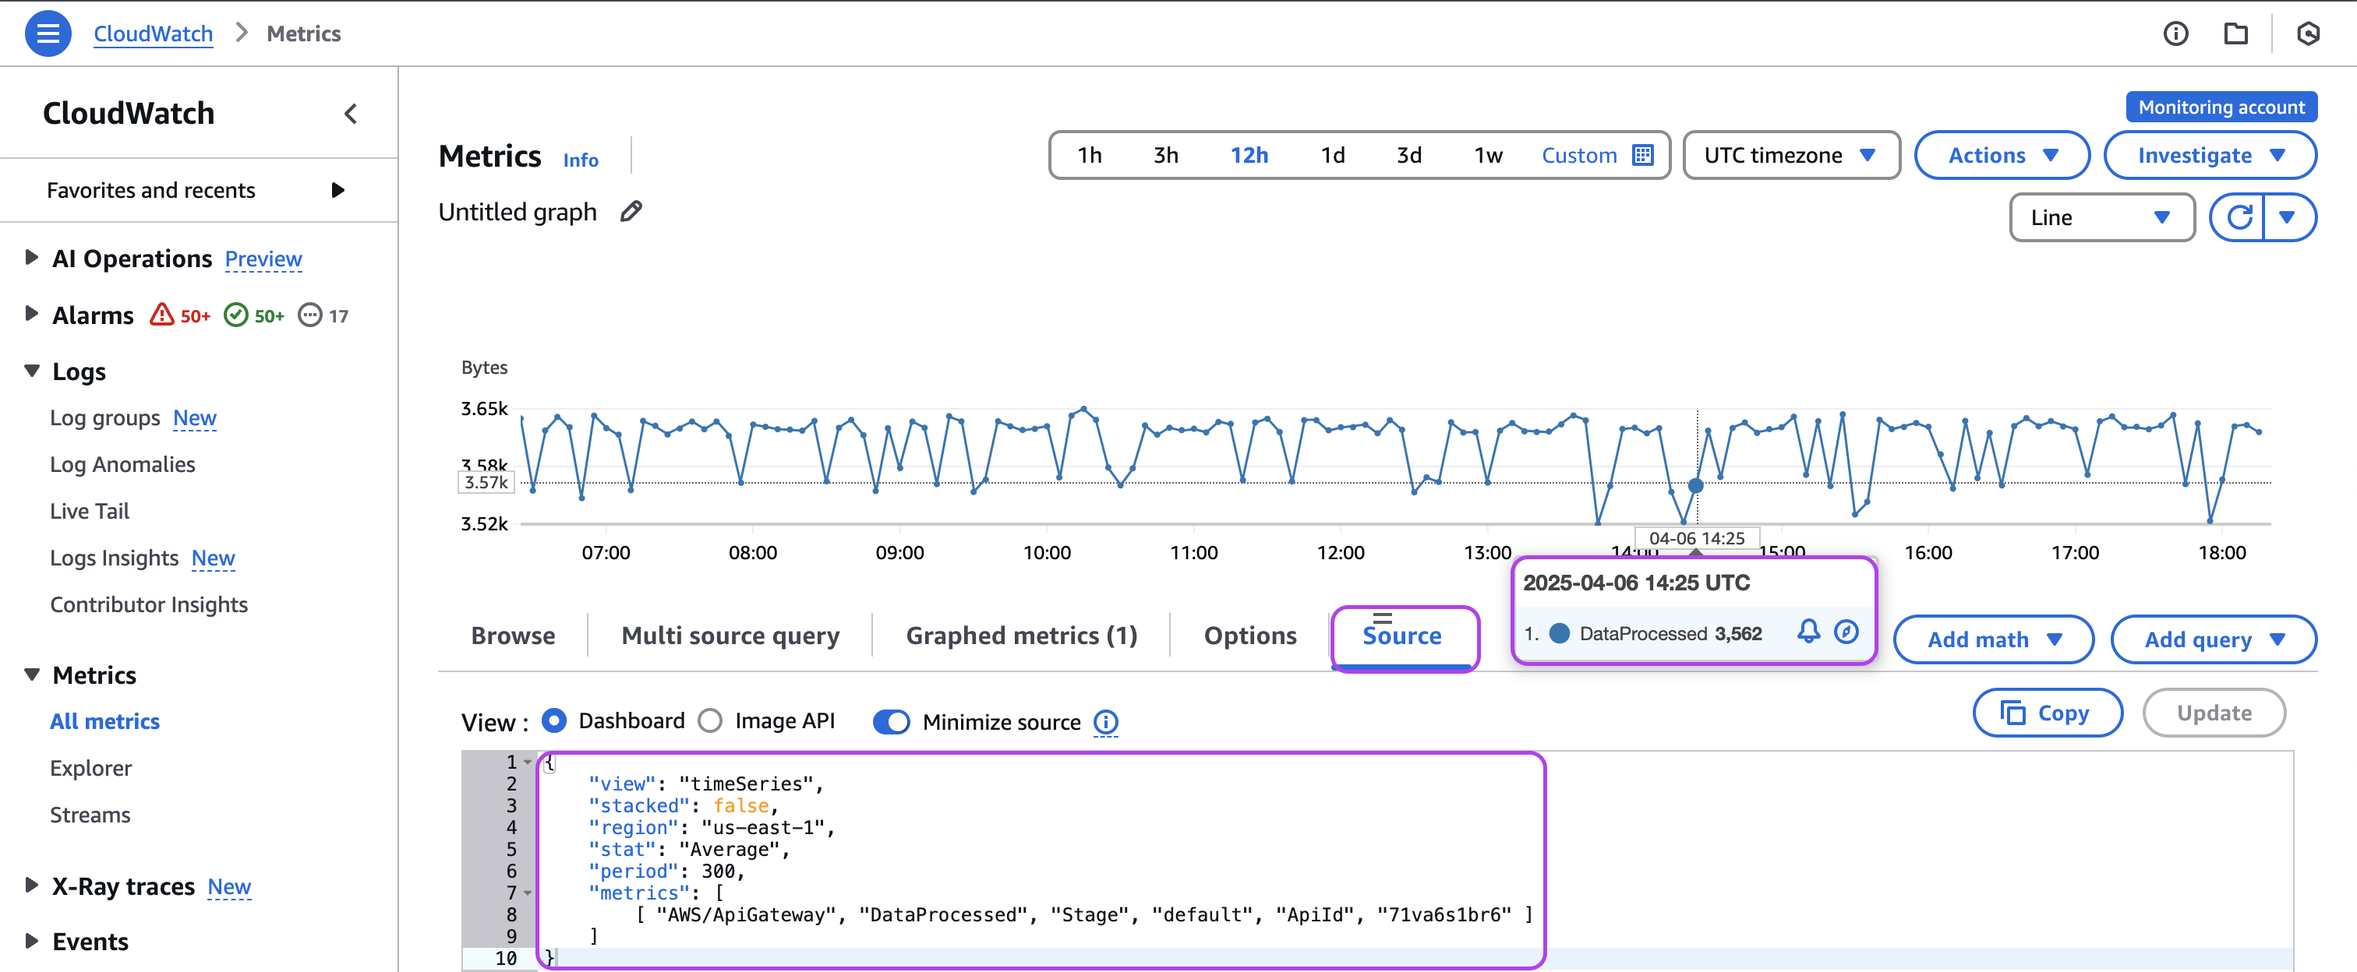The image size is (2357, 972).
Task: Click the blue DataProcessed color swatch
Action: click(x=1560, y=634)
